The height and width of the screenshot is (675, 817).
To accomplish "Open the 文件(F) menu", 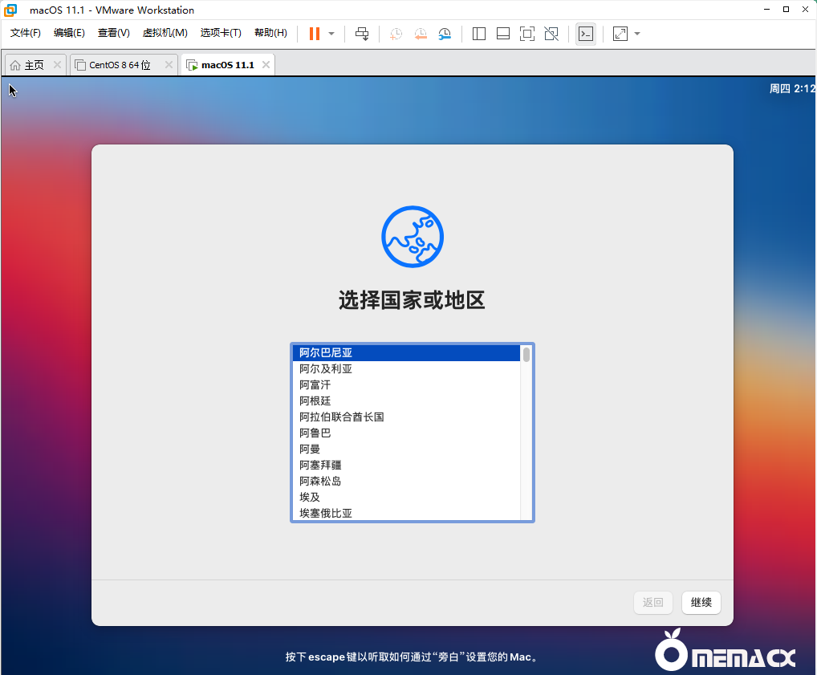I will (26, 33).
